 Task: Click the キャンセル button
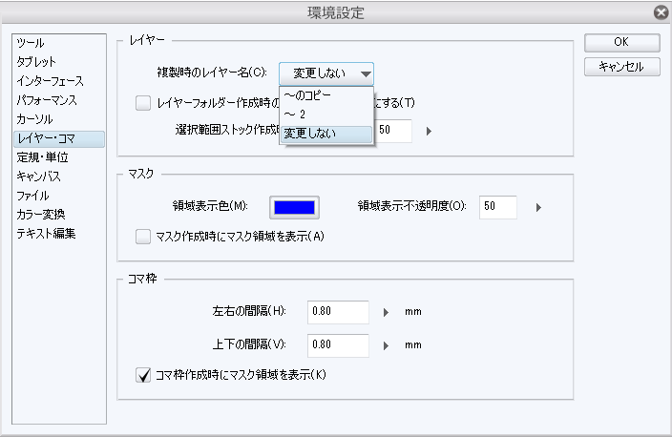[x=621, y=67]
